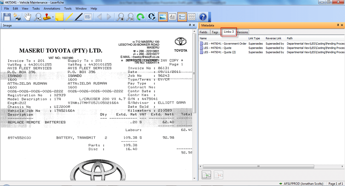The image size is (345, 186).
Task: Click the Links list horizontal scrollbar thumb
Action: [x=258, y=166]
